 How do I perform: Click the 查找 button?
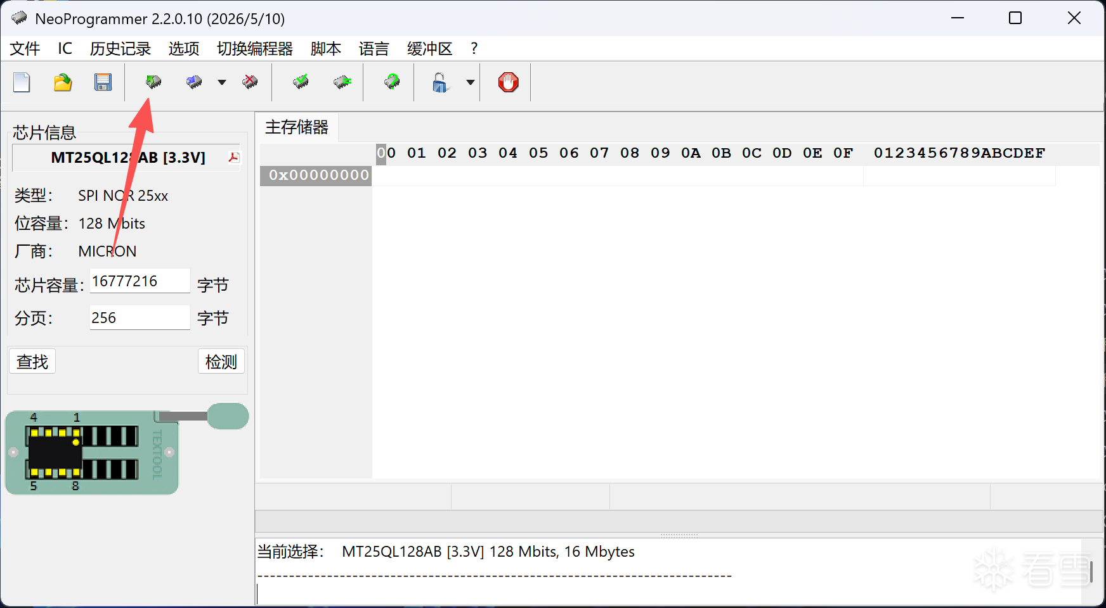[32, 362]
